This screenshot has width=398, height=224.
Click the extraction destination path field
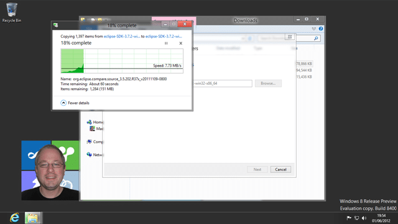(x=223, y=83)
